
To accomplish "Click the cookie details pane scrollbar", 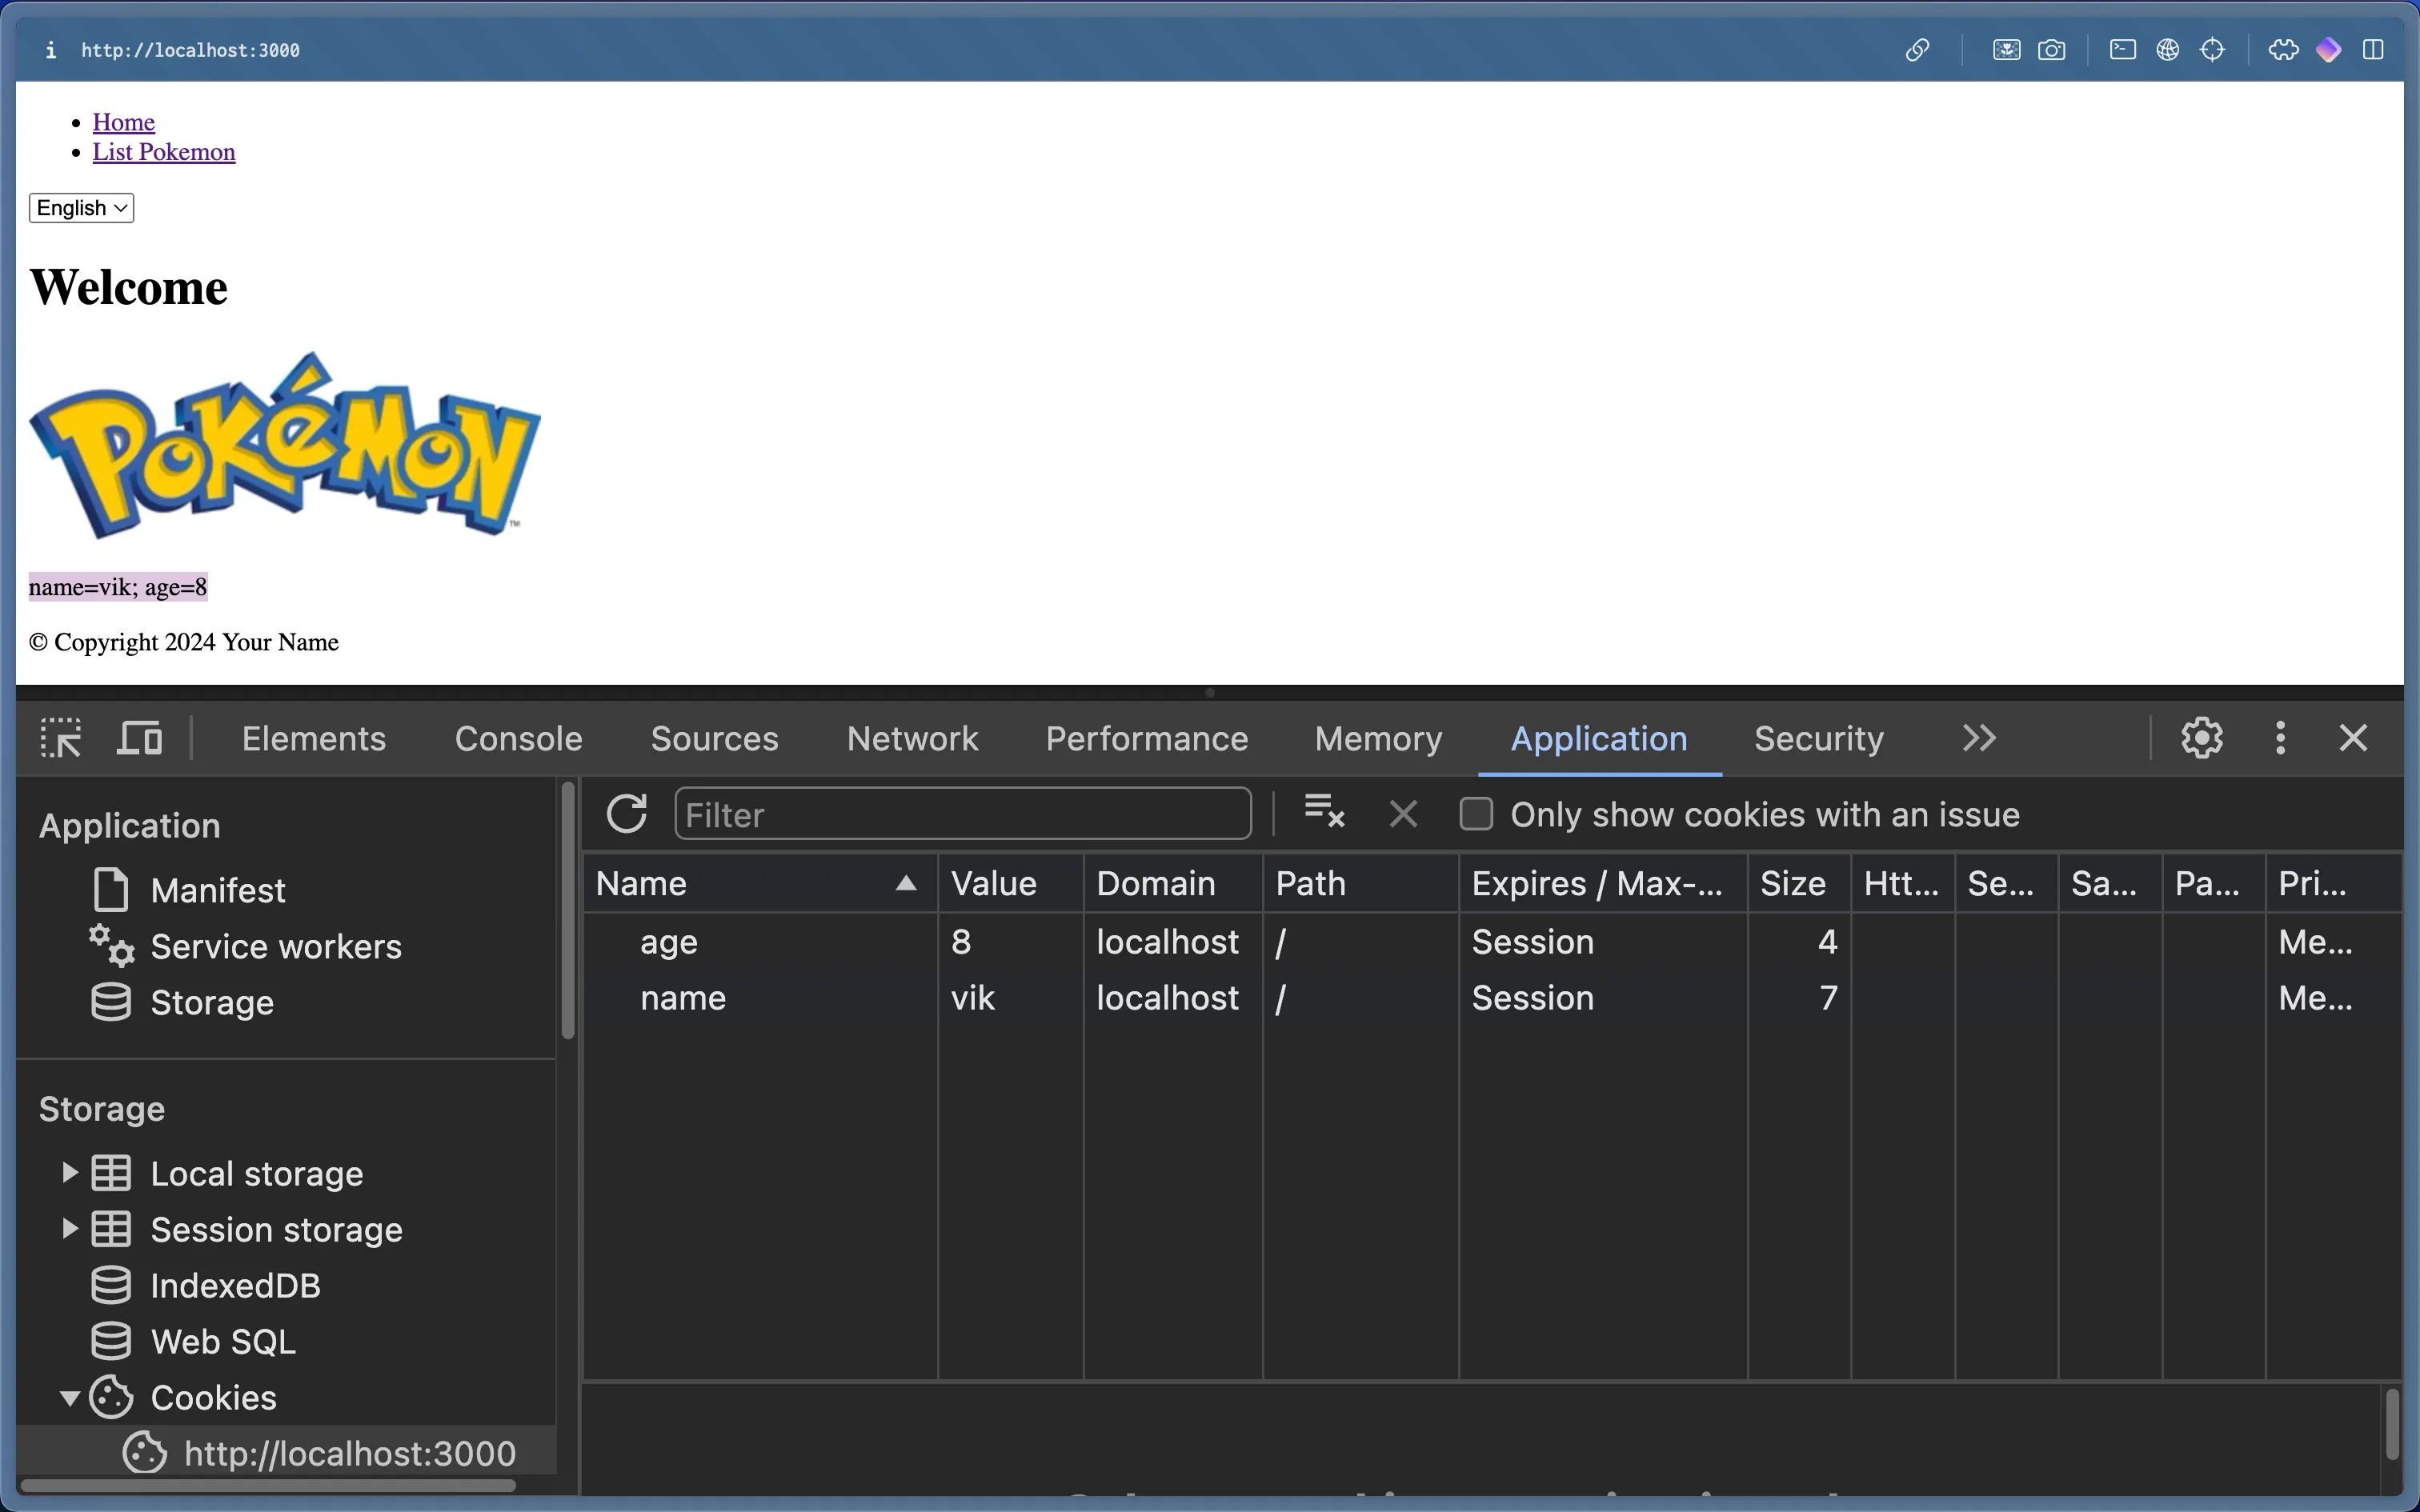I will (x=2392, y=1424).
